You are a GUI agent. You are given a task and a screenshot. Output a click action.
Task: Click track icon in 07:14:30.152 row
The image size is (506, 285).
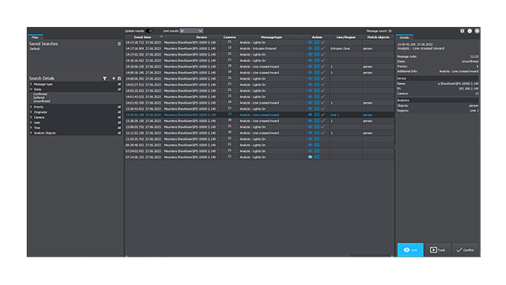tap(316, 157)
